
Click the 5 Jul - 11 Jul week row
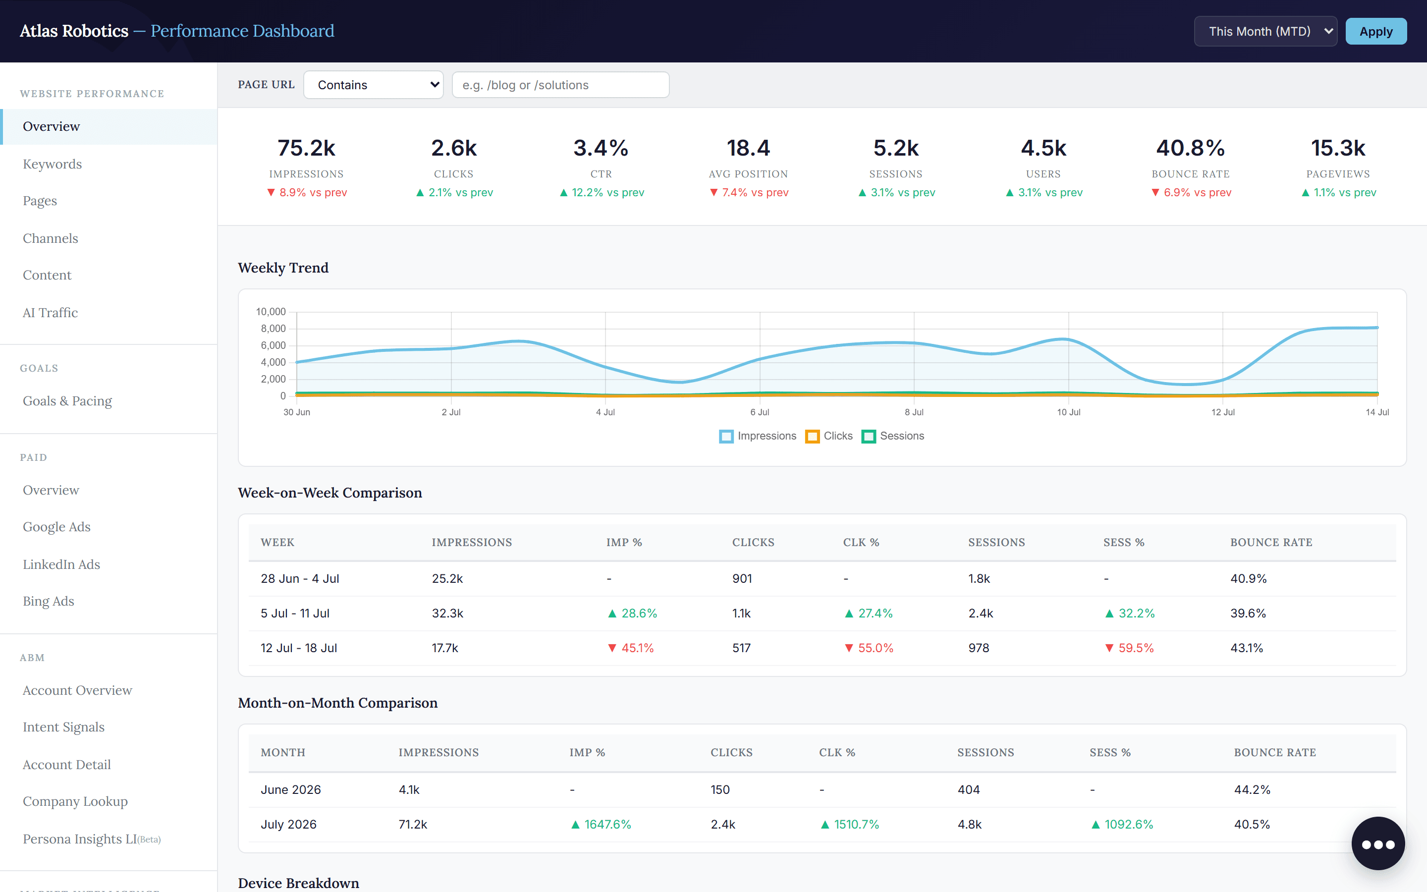822,613
